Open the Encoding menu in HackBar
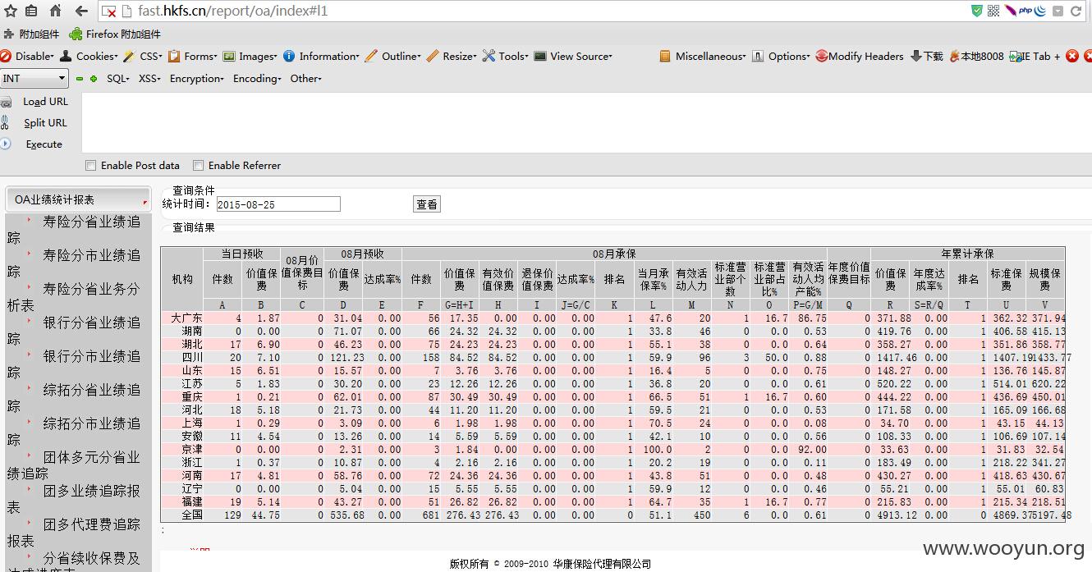1092x572 pixels. click(257, 79)
